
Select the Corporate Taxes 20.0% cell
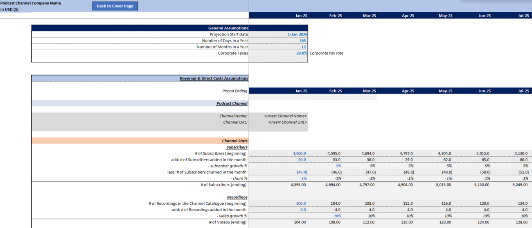pos(278,53)
